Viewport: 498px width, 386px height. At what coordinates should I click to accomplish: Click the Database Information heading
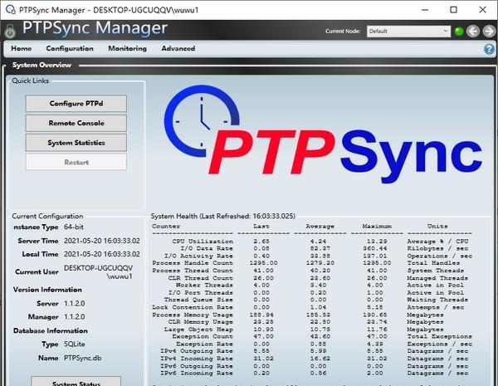[x=51, y=330]
